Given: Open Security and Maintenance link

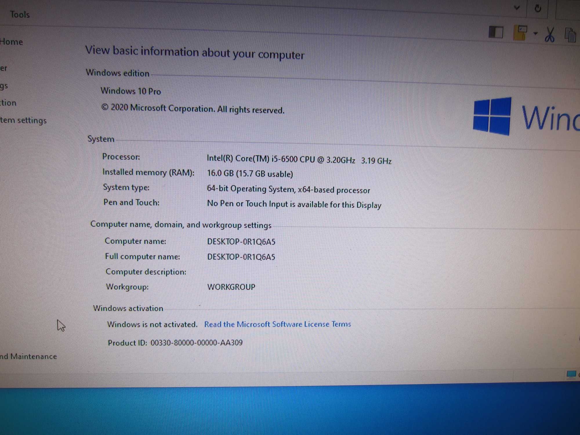Looking at the screenshot, I should coord(28,356).
